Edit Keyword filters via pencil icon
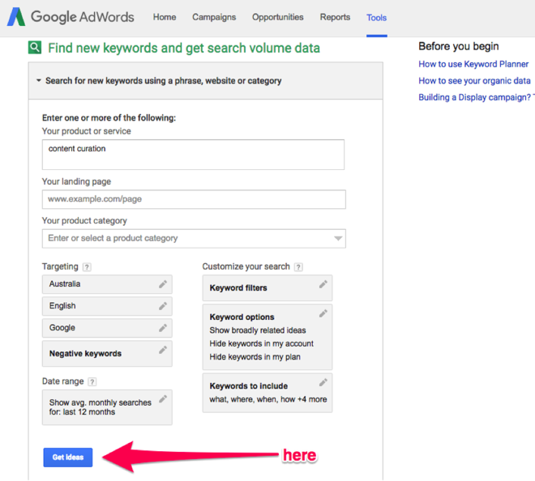 click(x=323, y=284)
